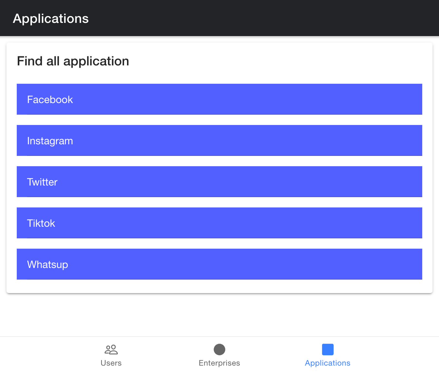Click the blank area below the applications card
Image resolution: width=439 pixels, height=373 pixels.
pyautogui.click(x=219, y=315)
